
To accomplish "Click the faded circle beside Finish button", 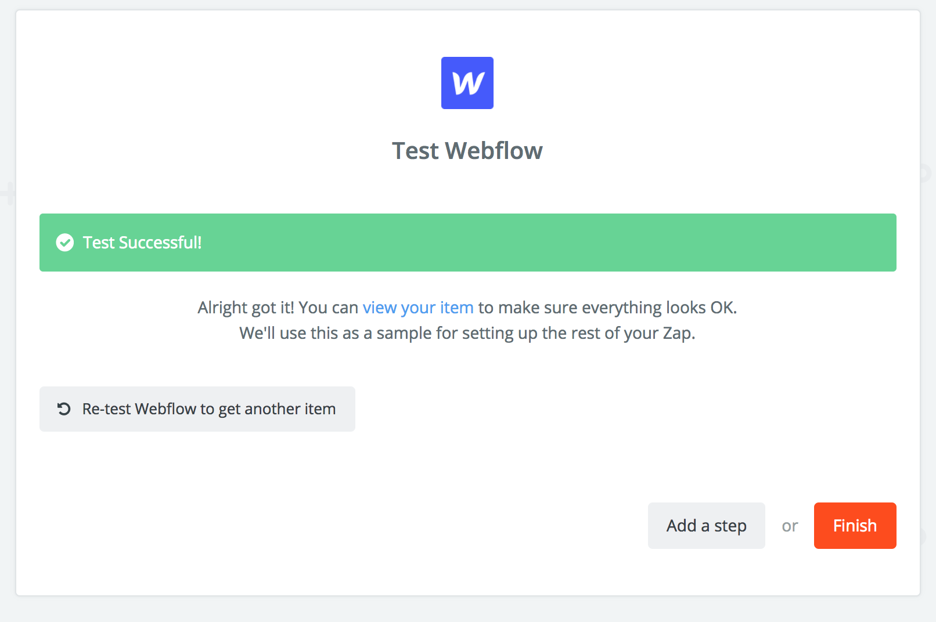I will [x=923, y=536].
